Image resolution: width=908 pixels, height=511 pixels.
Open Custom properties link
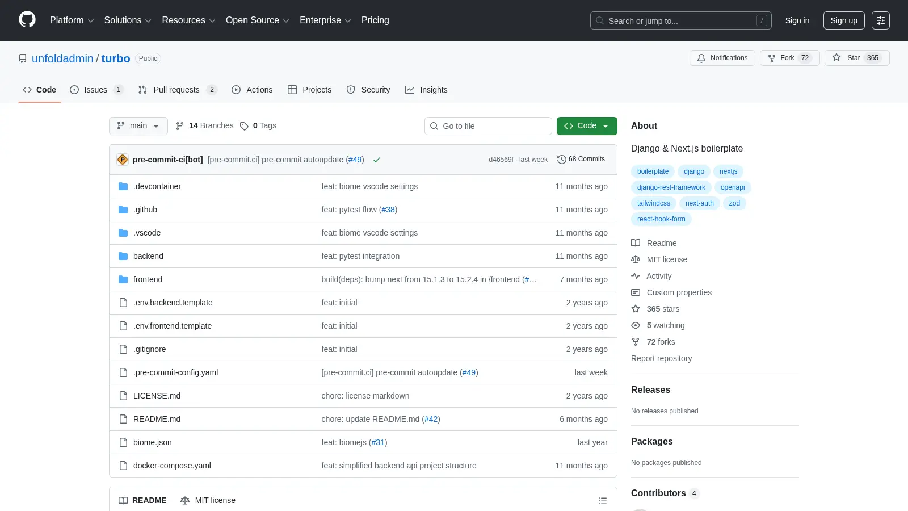(x=679, y=292)
